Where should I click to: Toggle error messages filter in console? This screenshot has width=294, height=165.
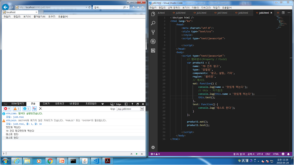point(7,109)
